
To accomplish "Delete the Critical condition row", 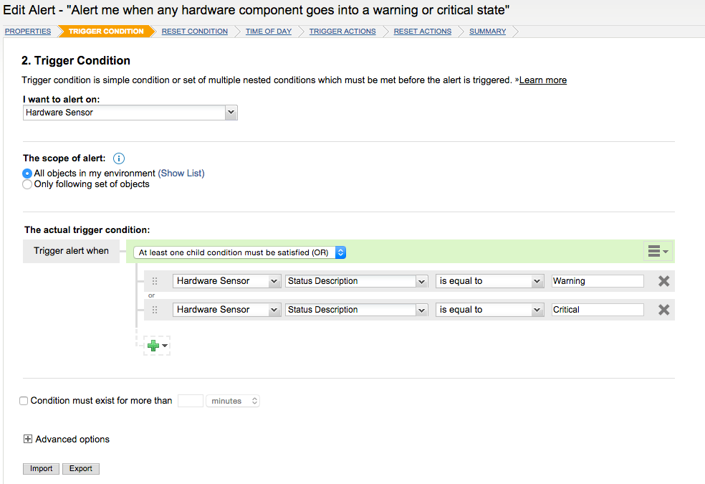I will [x=663, y=310].
